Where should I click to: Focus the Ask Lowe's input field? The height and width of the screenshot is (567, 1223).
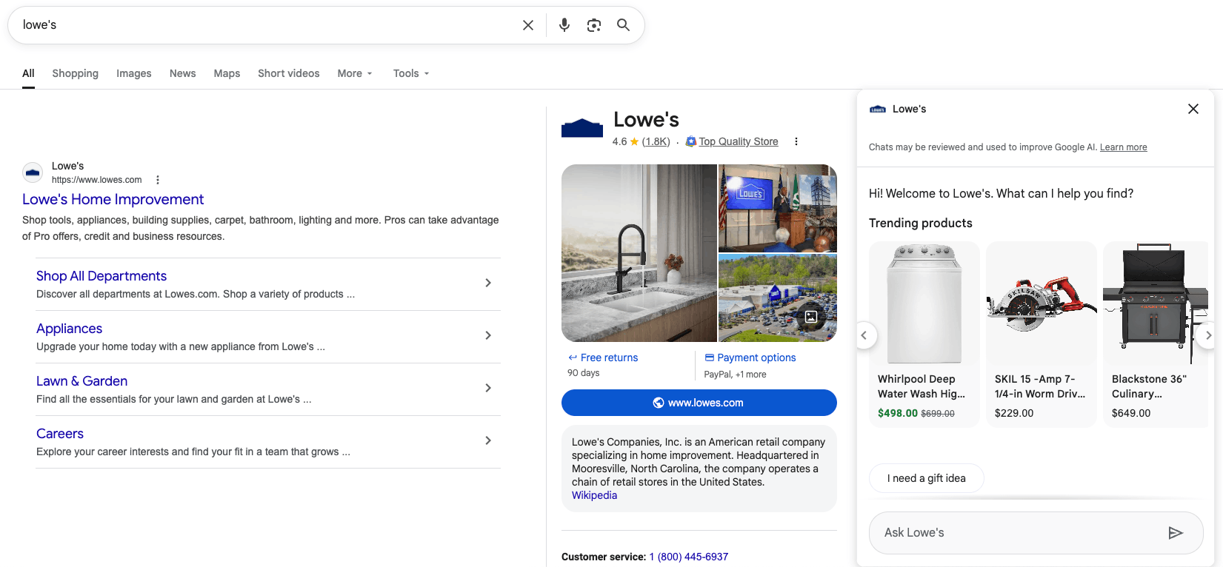[1036, 533]
